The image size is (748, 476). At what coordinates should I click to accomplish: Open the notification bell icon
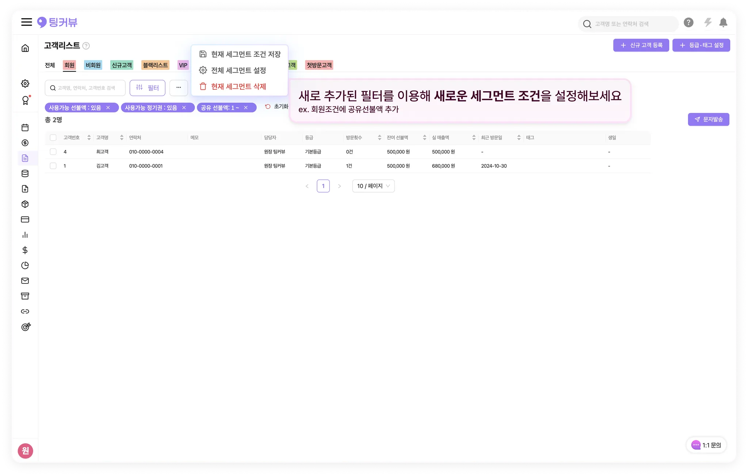coord(723,23)
